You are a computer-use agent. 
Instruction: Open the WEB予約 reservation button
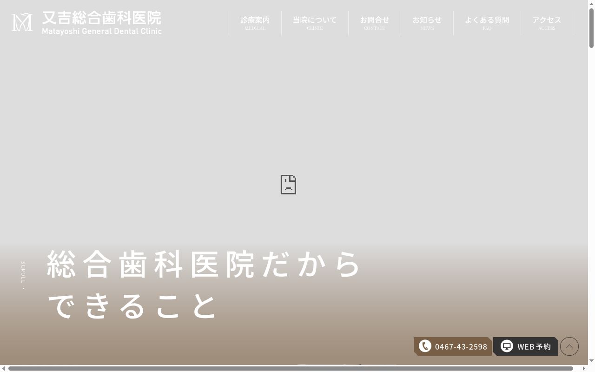pyautogui.click(x=526, y=346)
